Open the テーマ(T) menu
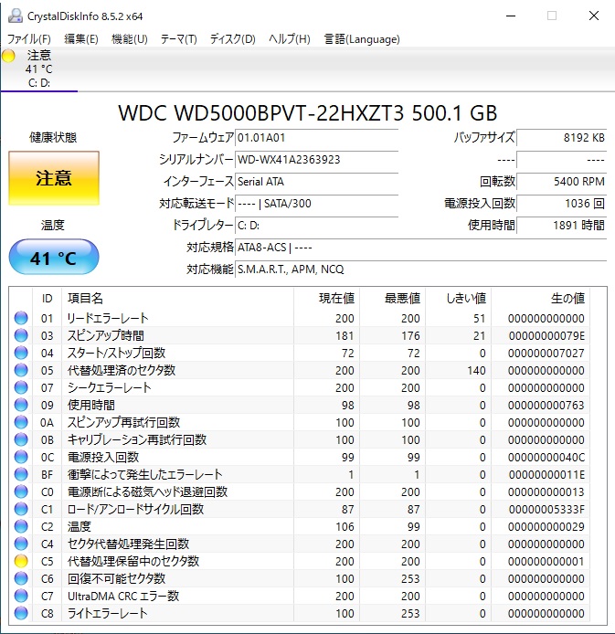This screenshot has width=615, height=634. 179,39
